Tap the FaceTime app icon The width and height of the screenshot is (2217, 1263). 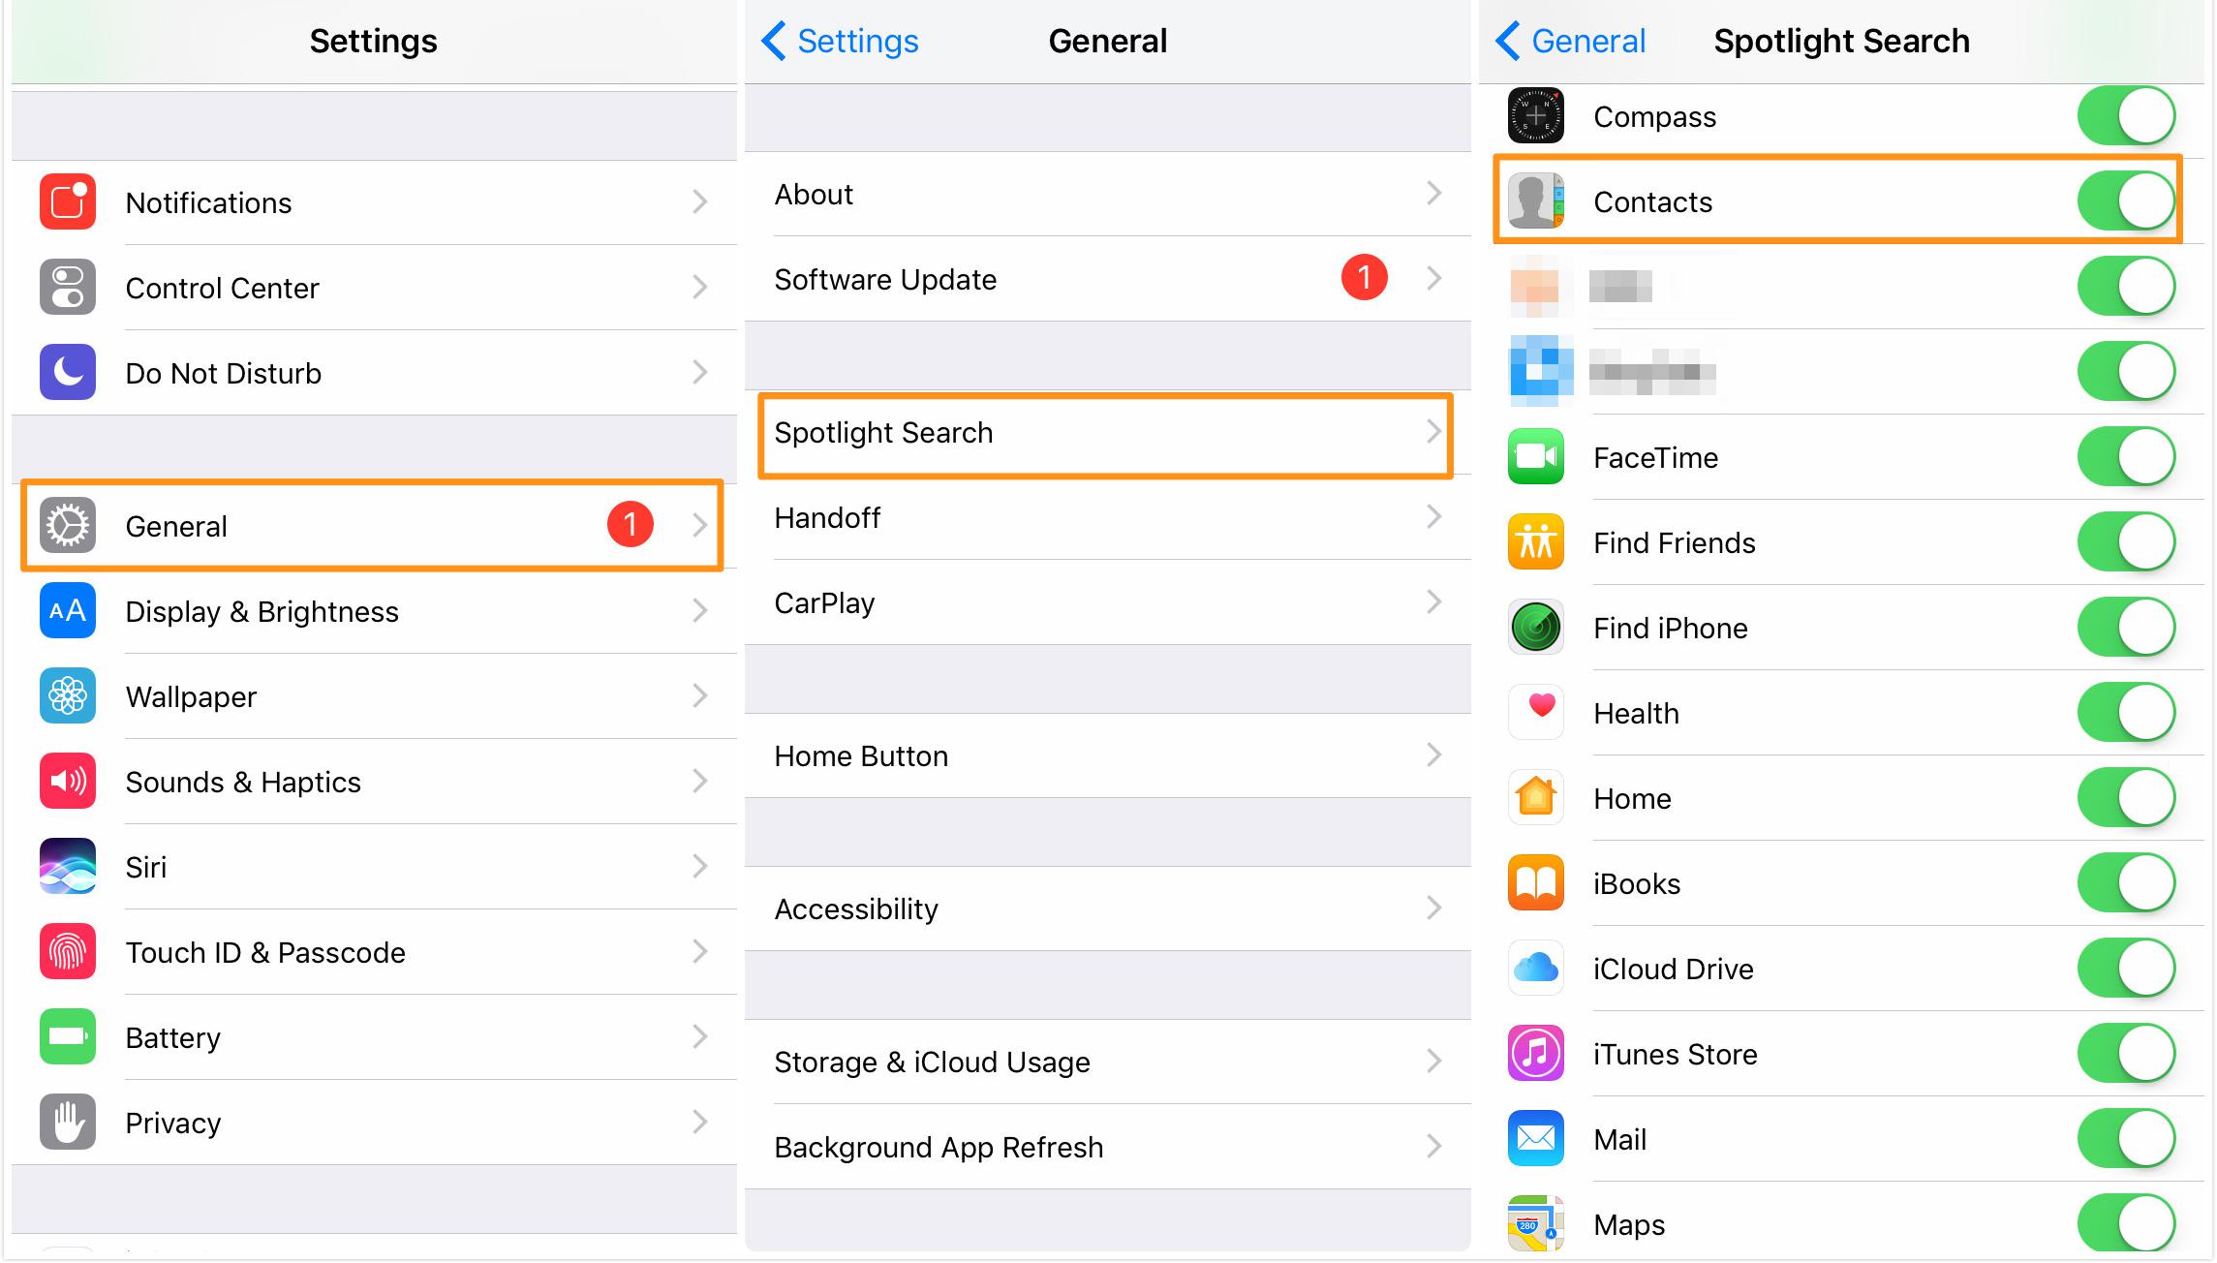pyautogui.click(x=1536, y=457)
